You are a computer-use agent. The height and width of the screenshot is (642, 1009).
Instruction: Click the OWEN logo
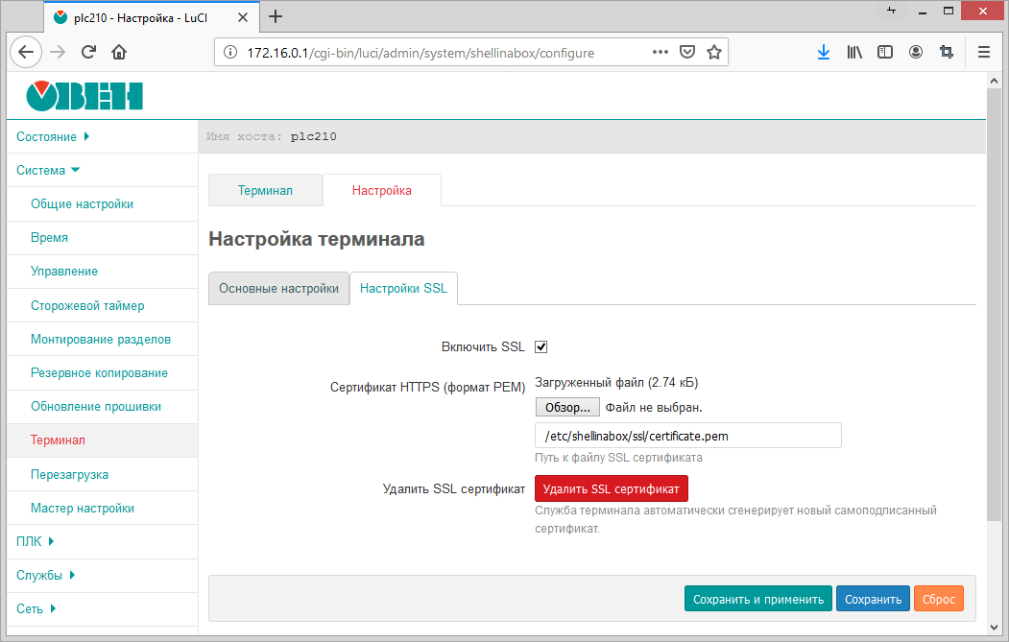[x=84, y=96]
